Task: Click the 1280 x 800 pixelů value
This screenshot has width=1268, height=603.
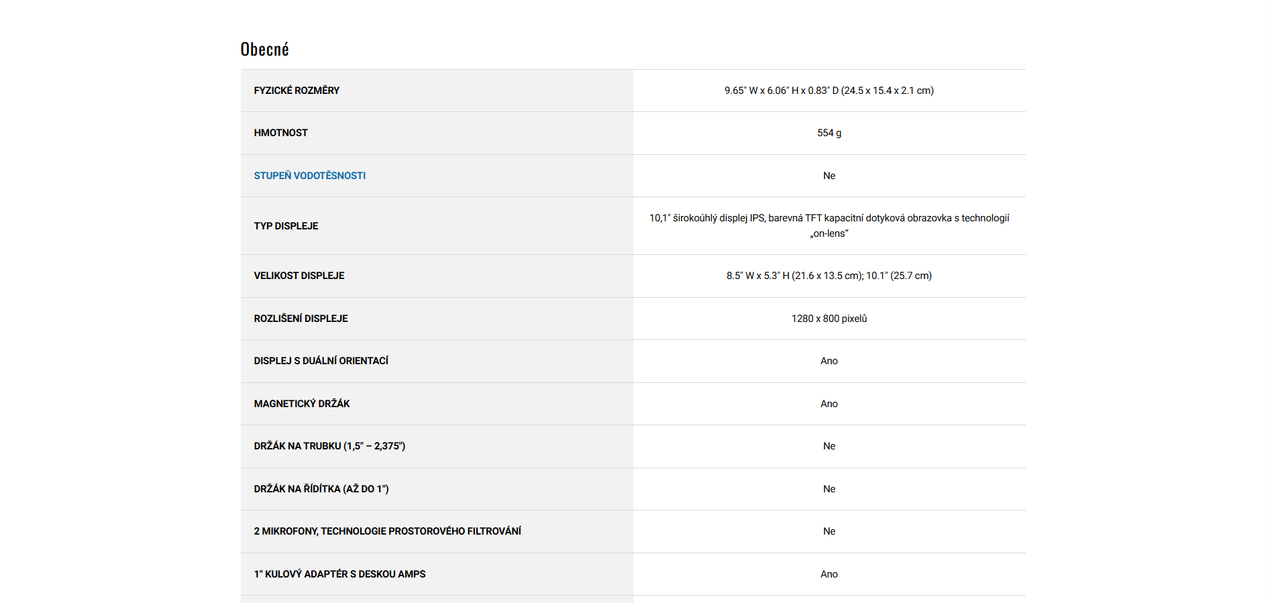Action: point(829,319)
